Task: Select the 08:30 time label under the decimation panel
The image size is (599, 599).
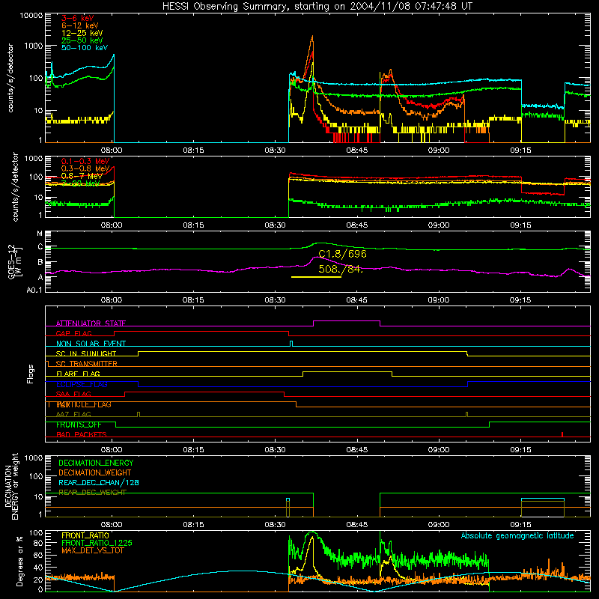Action: tap(275, 525)
